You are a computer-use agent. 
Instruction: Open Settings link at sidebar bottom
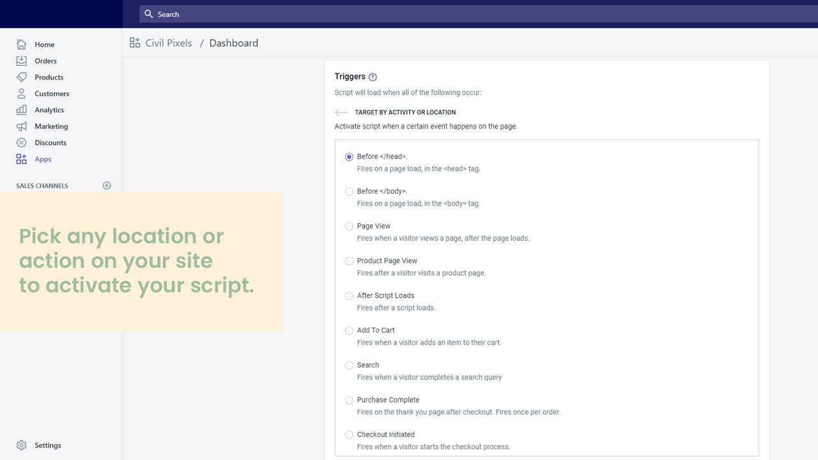[x=48, y=445]
